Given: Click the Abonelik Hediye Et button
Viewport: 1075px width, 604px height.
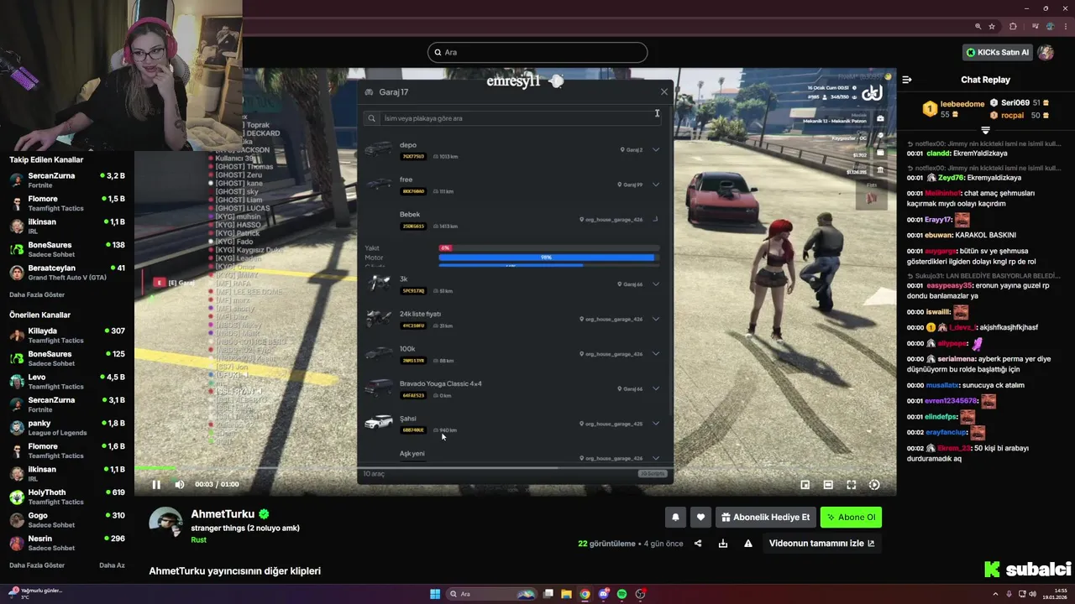Looking at the screenshot, I should pyautogui.click(x=765, y=518).
